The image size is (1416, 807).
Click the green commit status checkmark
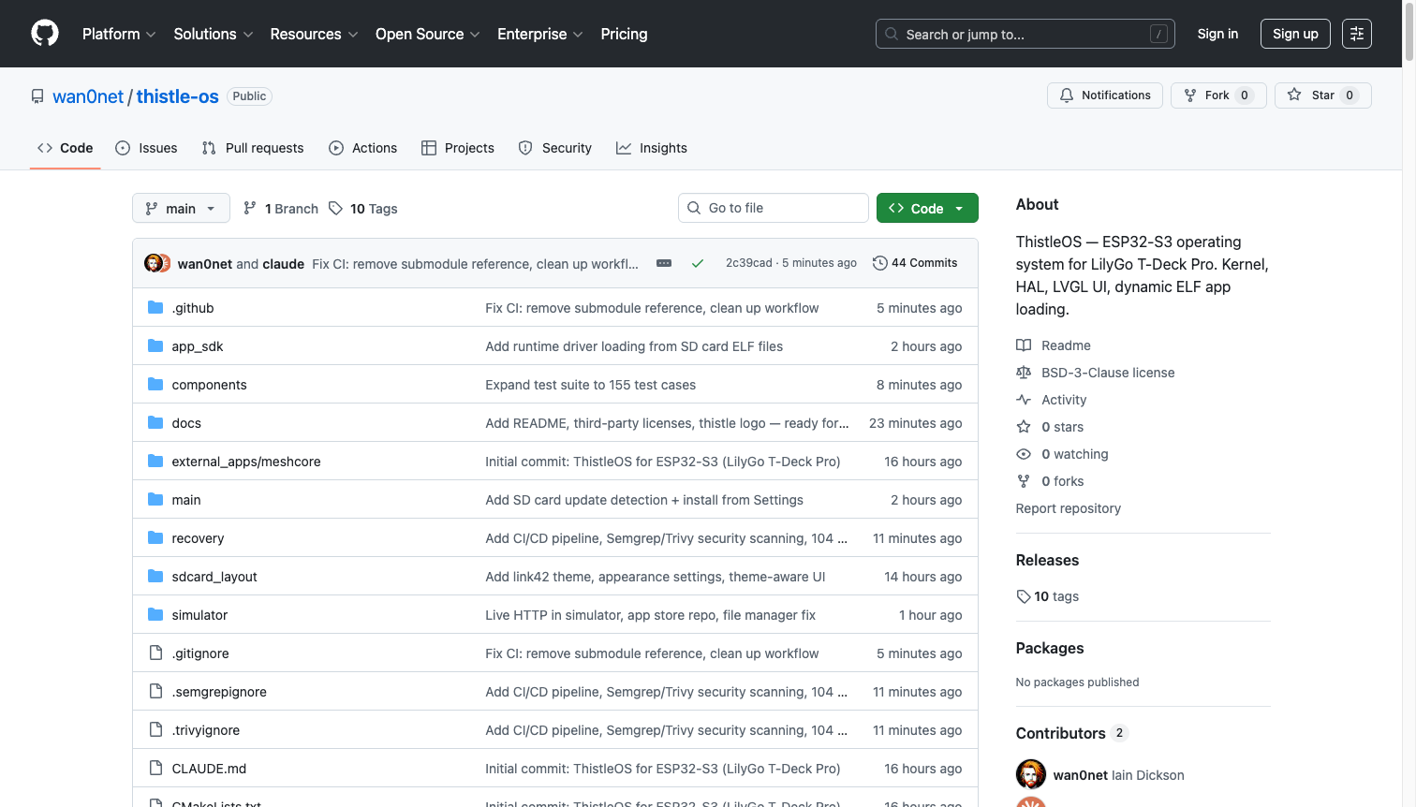(698, 264)
